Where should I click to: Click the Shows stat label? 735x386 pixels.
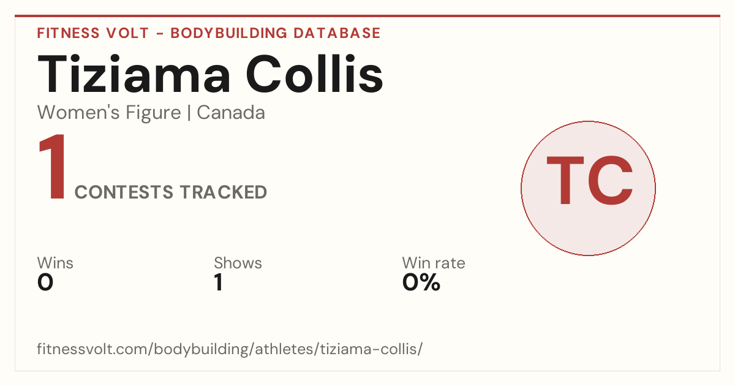238,263
